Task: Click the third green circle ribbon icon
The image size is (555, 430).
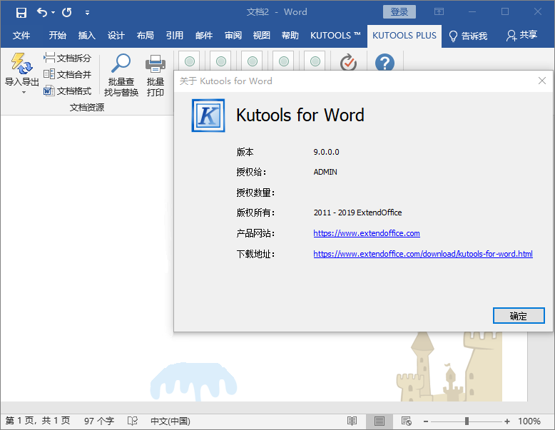Action: coord(253,61)
